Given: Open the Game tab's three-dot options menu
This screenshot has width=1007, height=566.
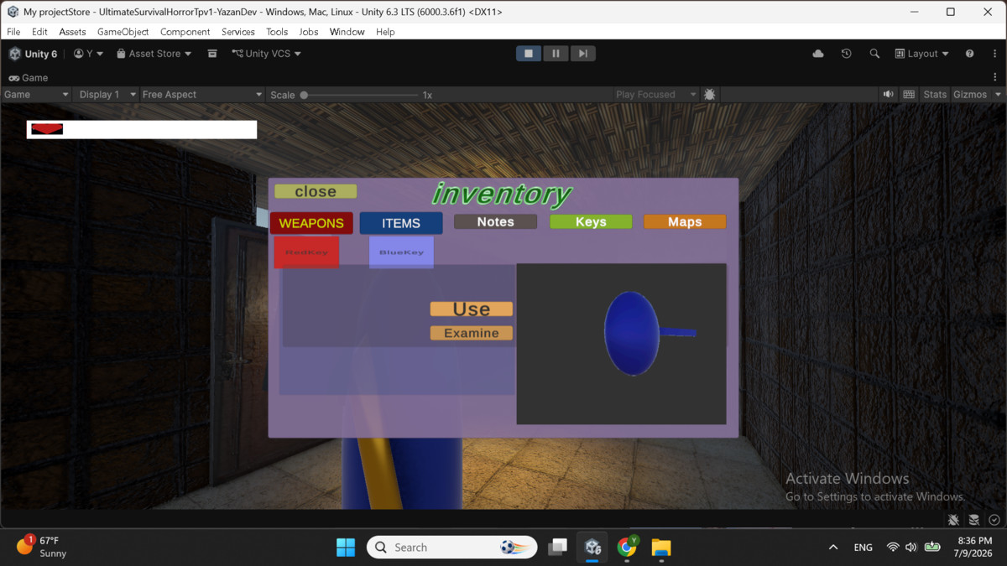Looking at the screenshot, I should pos(995,77).
